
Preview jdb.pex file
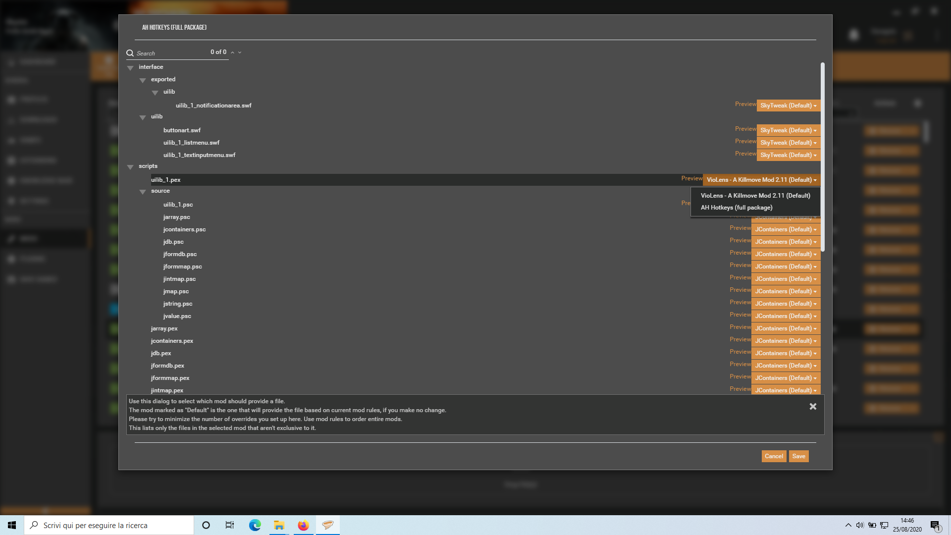(x=740, y=352)
